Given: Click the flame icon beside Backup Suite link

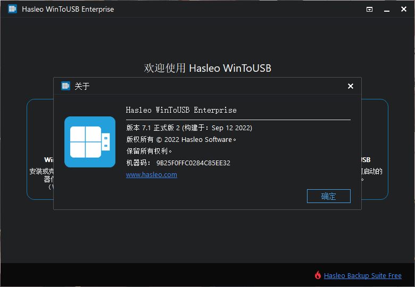Looking at the screenshot, I should tap(318, 275).
